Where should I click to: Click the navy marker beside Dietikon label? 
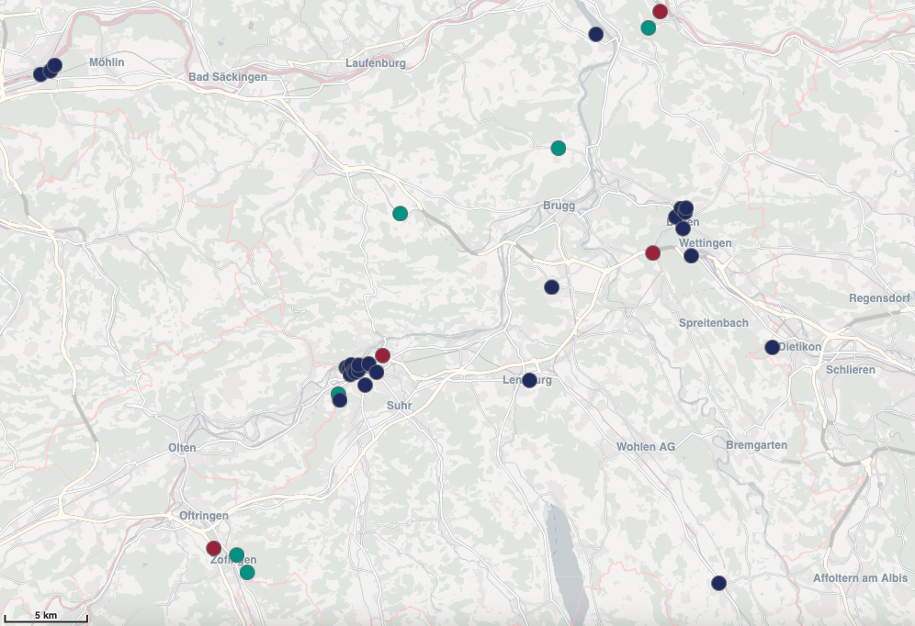click(772, 347)
